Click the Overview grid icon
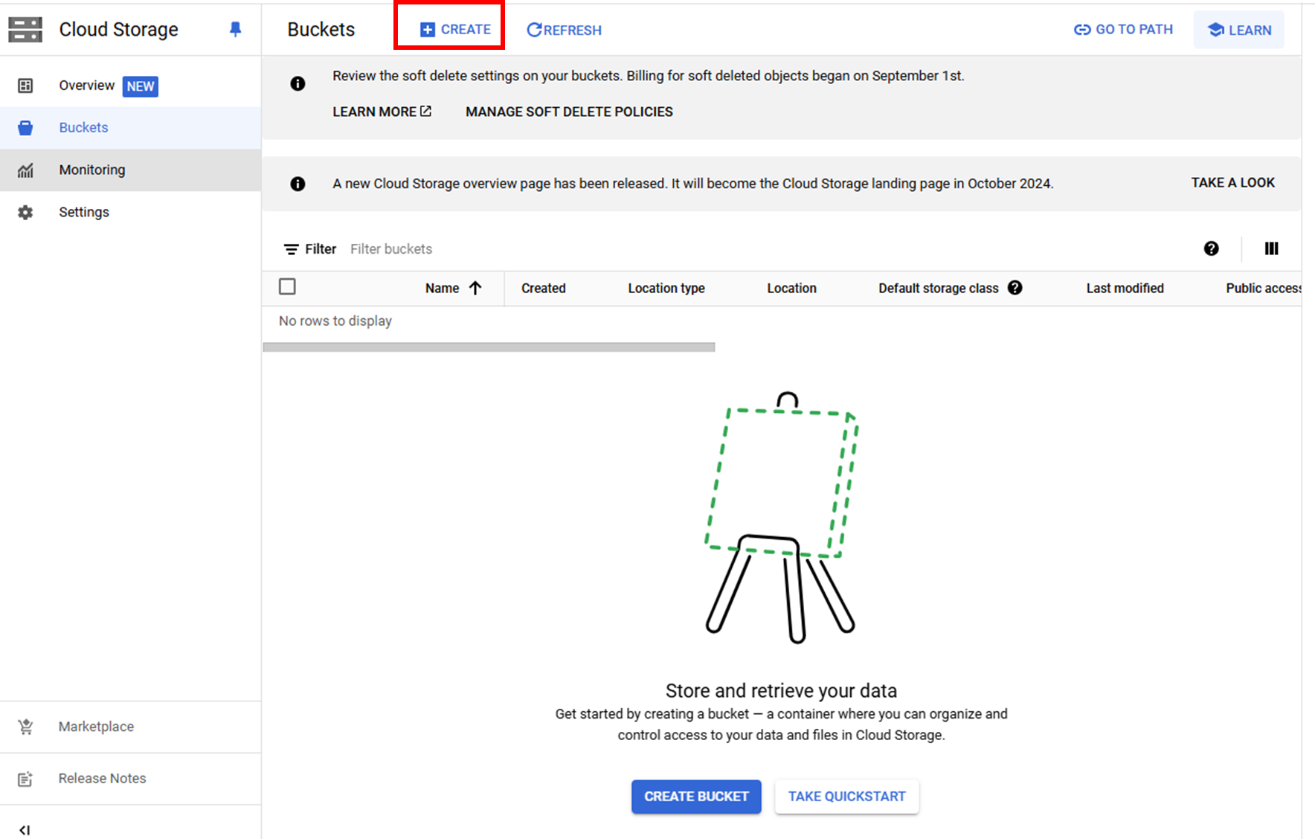1315x839 pixels. coord(25,86)
